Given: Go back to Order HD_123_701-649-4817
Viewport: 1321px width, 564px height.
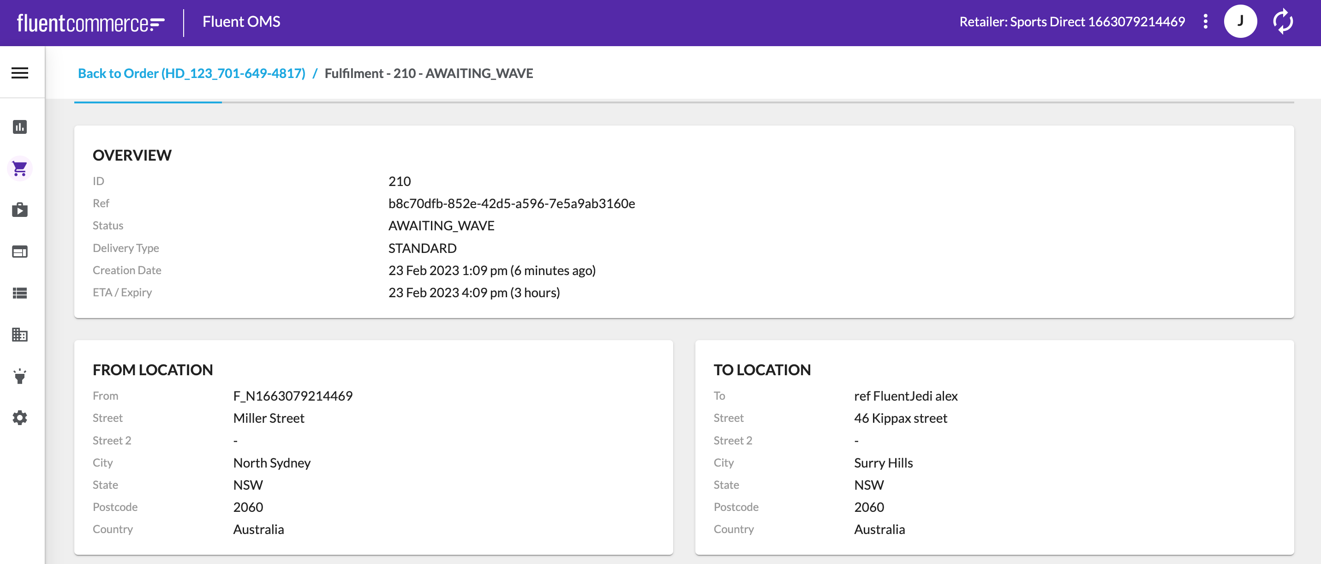Looking at the screenshot, I should pyautogui.click(x=191, y=73).
